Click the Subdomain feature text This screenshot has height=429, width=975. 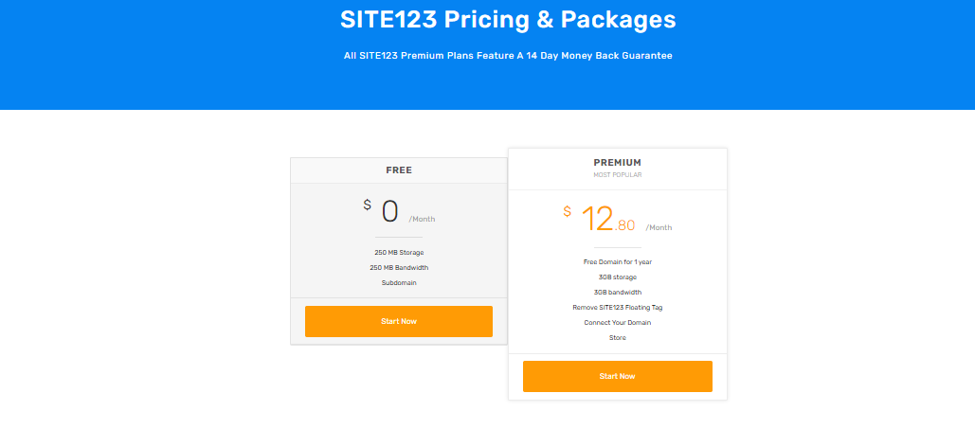(x=399, y=282)
